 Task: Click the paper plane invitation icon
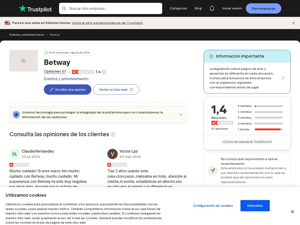(213, 171)
